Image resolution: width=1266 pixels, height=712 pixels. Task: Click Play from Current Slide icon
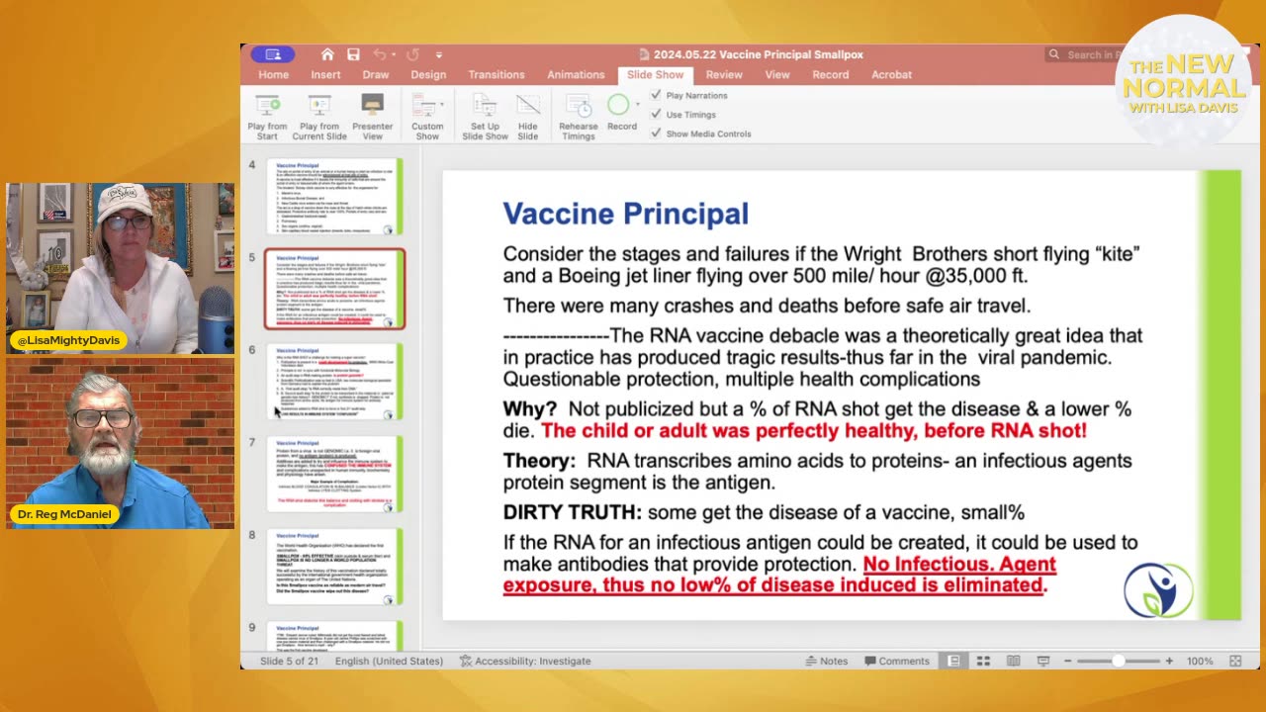[319, 105]
